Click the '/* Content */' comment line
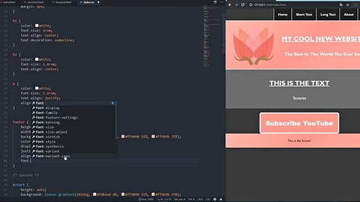The width and height of the screenshot is (360, 202). coord(26,175)
